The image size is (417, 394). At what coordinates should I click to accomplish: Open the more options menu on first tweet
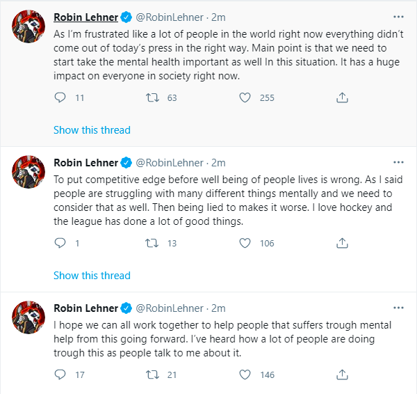pyautogui.click(x=398, y=16)
